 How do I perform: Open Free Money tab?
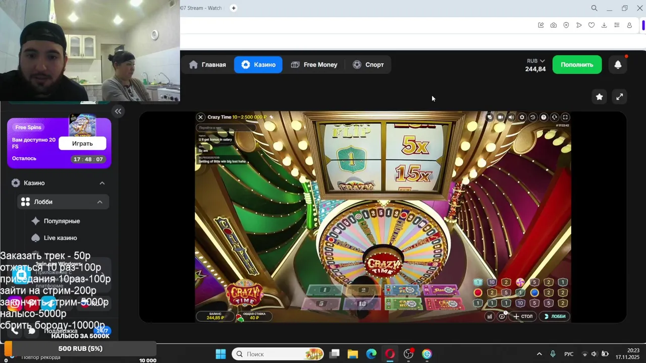coord(314,65)
